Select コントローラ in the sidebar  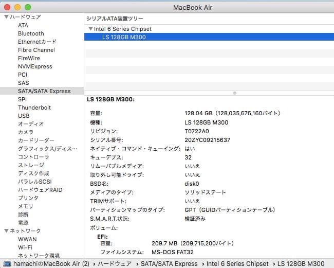33,157
